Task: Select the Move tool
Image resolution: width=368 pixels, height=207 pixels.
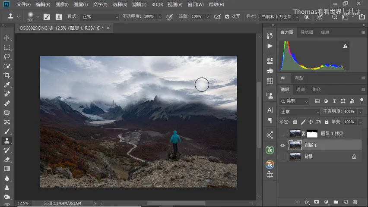Action: [7, 38]
